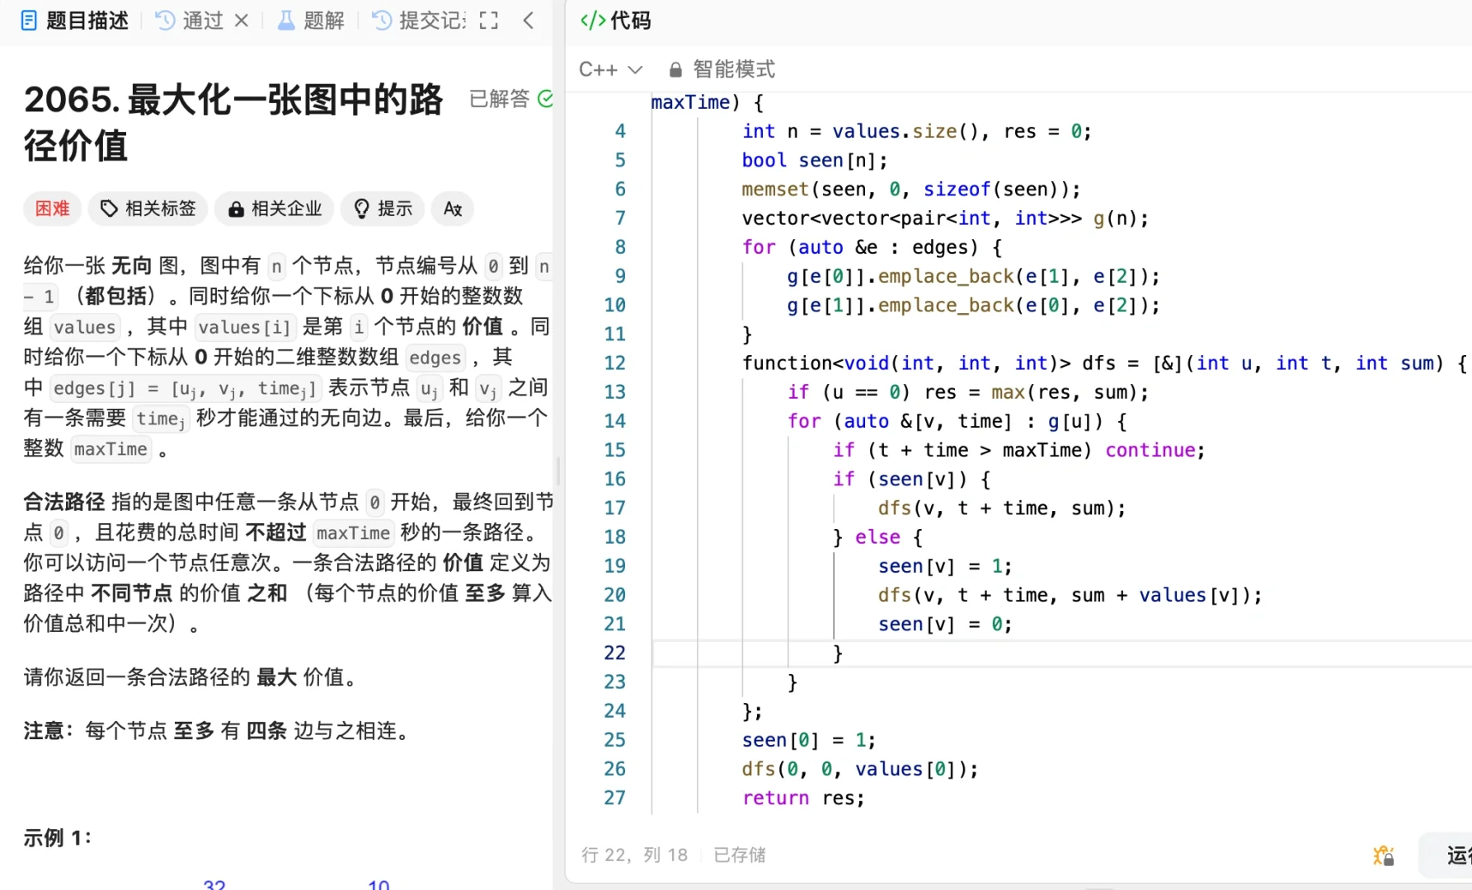The height and width of the screenshot is (890, 1472).
Task: Click the debug bug-lock icon
Action: coord(1383,855)
